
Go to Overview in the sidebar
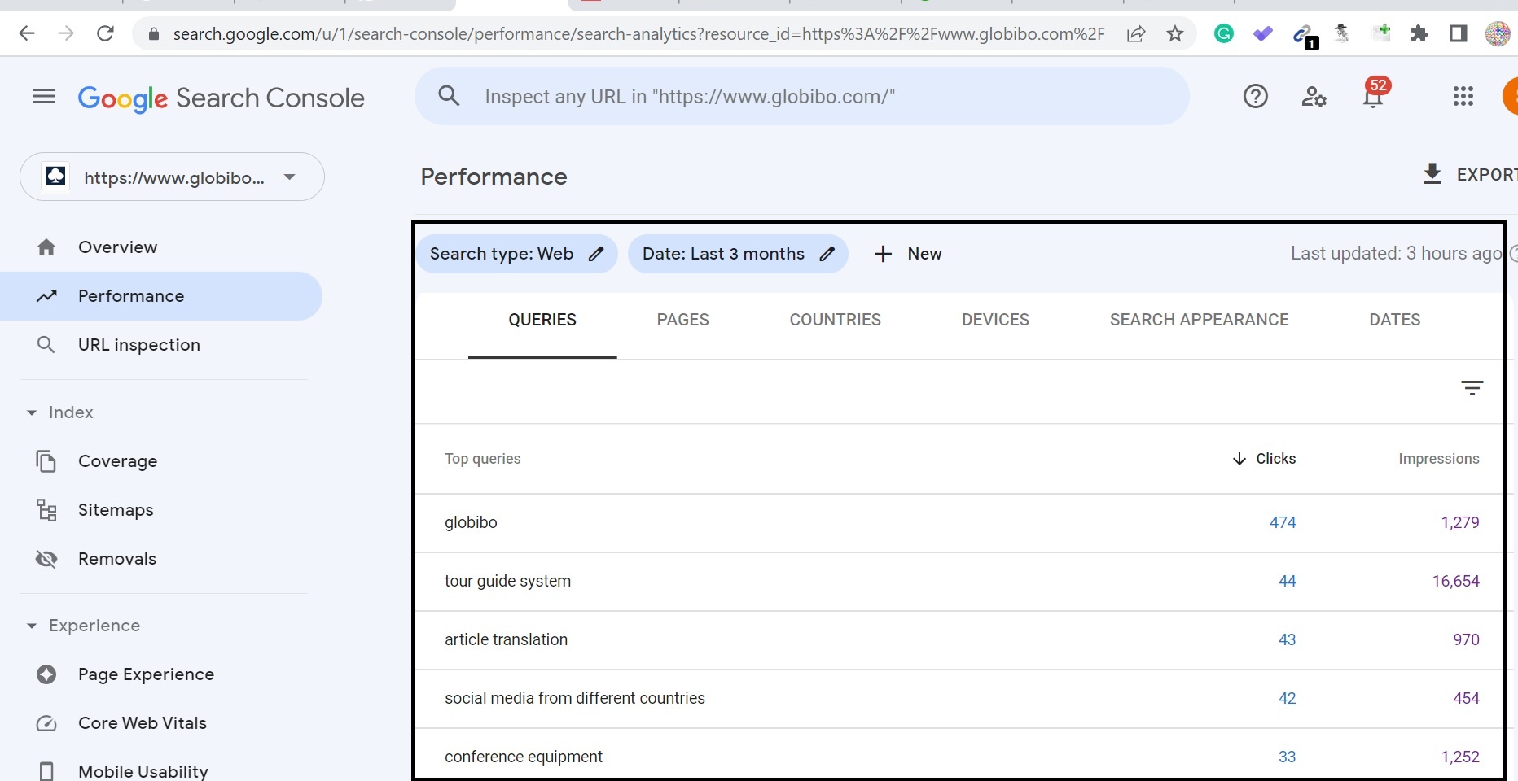[x=161, y=247]
